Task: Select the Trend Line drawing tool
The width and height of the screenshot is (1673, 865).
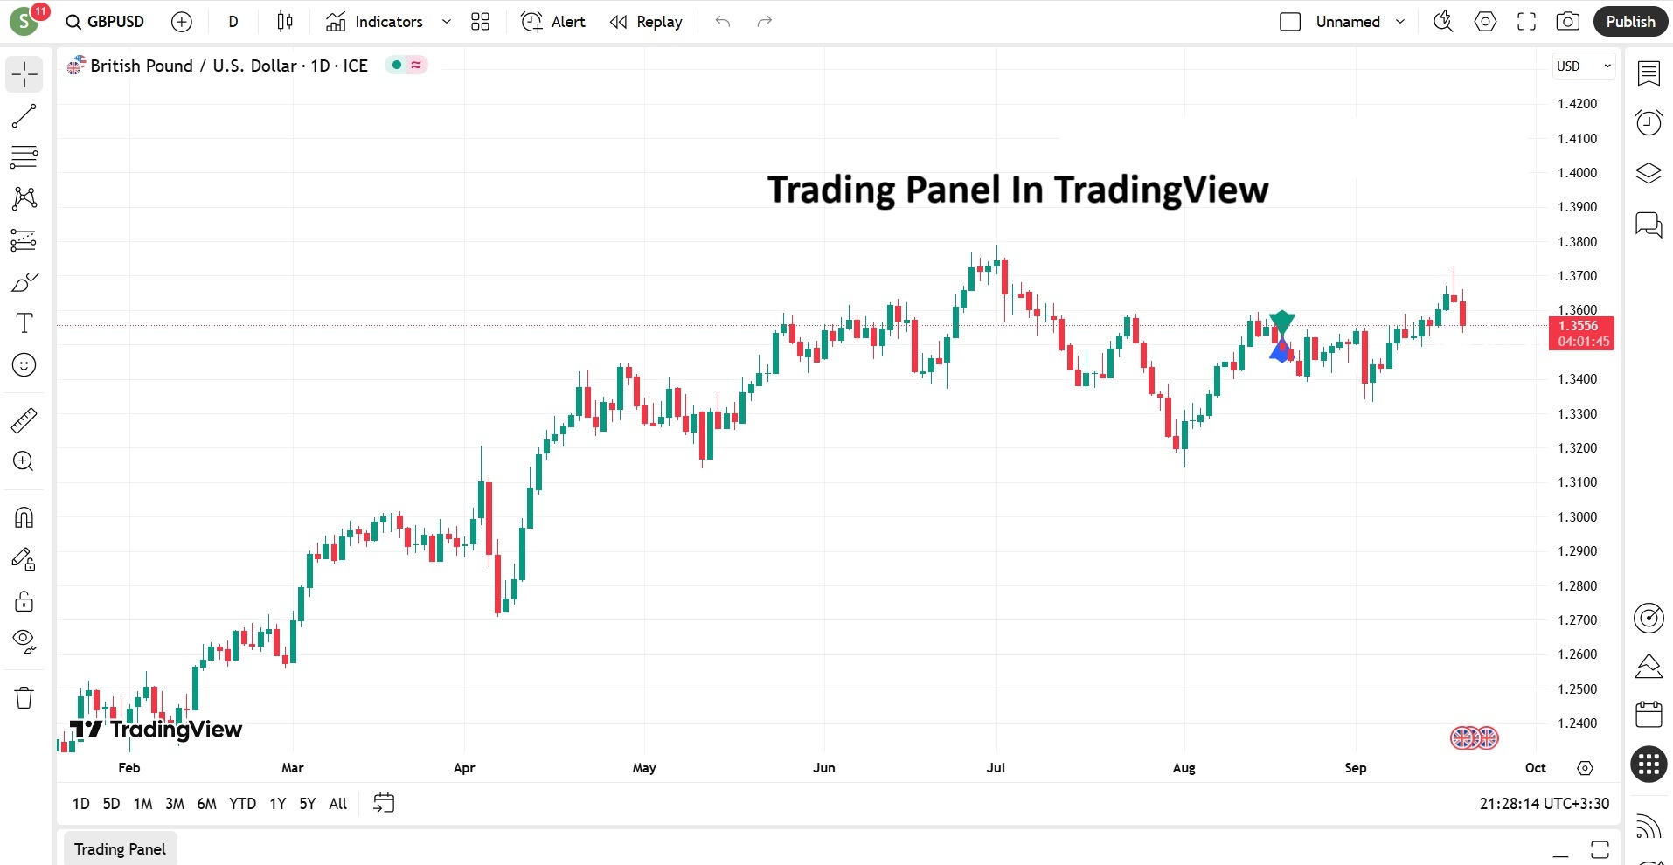Action: pyautogui.click(x=24, y=116)
